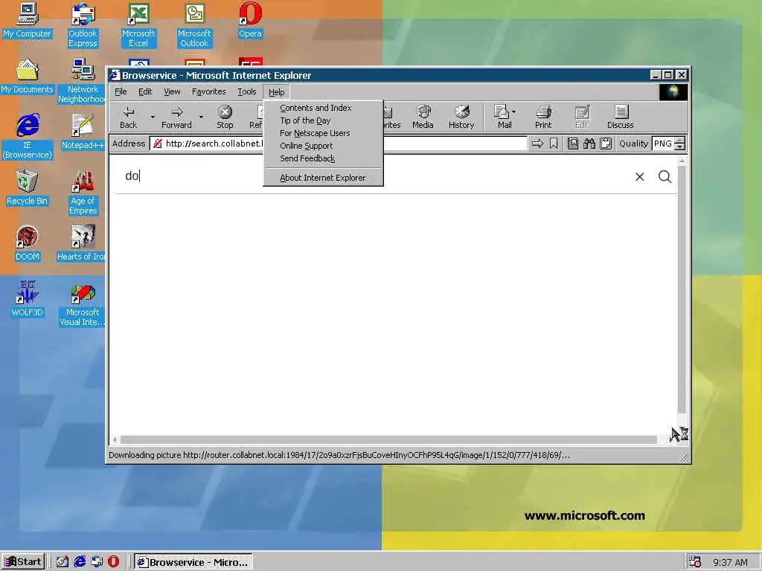Open the Tools menu
762x571 pixels.
247,91
